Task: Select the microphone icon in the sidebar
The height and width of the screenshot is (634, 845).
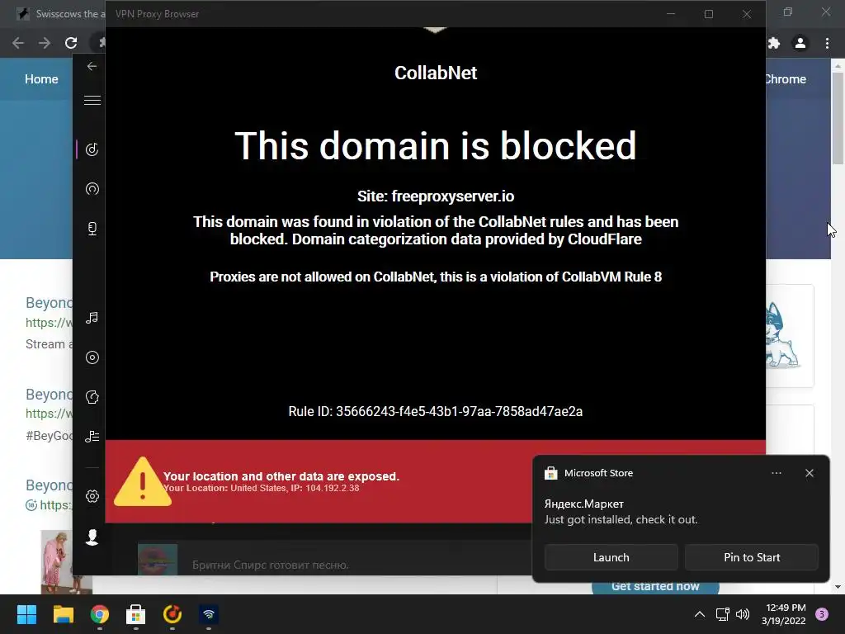Action: click(x=92, y=229)
